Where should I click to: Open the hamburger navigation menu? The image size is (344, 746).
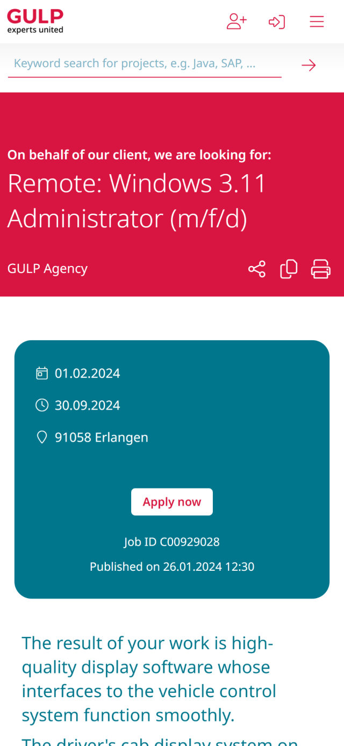point(317,21)
